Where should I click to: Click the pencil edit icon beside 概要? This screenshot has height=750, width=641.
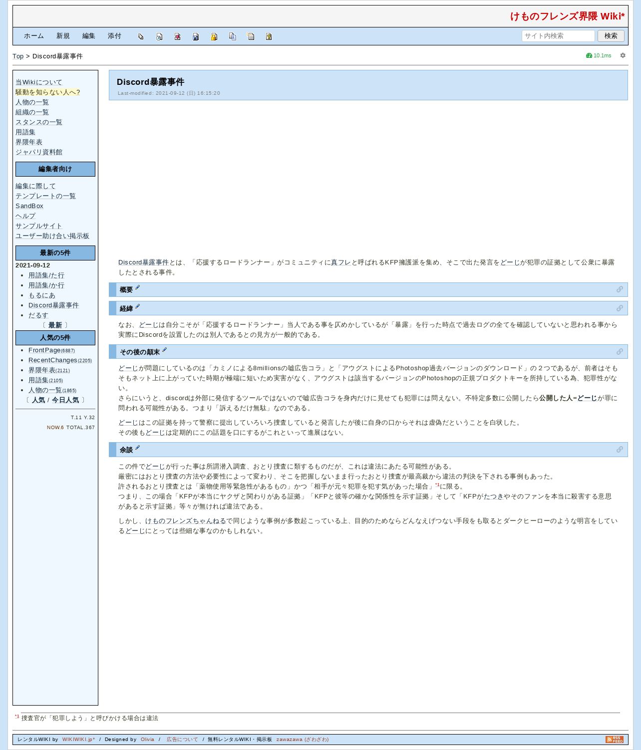(x=138, y=287)
